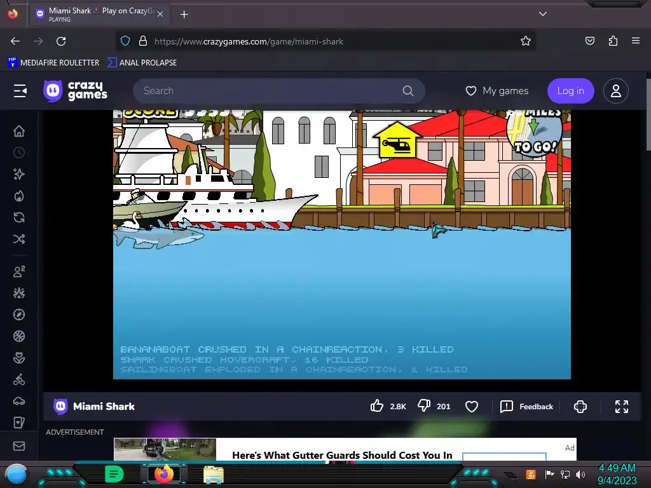Like Miami Shark with thumbs up
The width and height of the screenshot is (651, 488).
[377, 406]
